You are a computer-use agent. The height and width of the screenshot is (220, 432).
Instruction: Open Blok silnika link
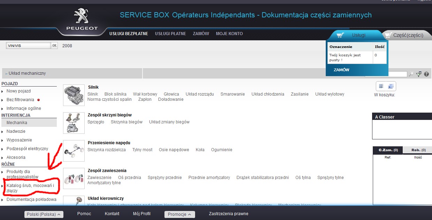pos(115,94)
